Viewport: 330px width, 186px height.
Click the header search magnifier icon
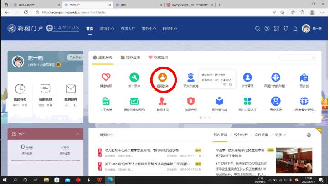(x=257, y=28)
